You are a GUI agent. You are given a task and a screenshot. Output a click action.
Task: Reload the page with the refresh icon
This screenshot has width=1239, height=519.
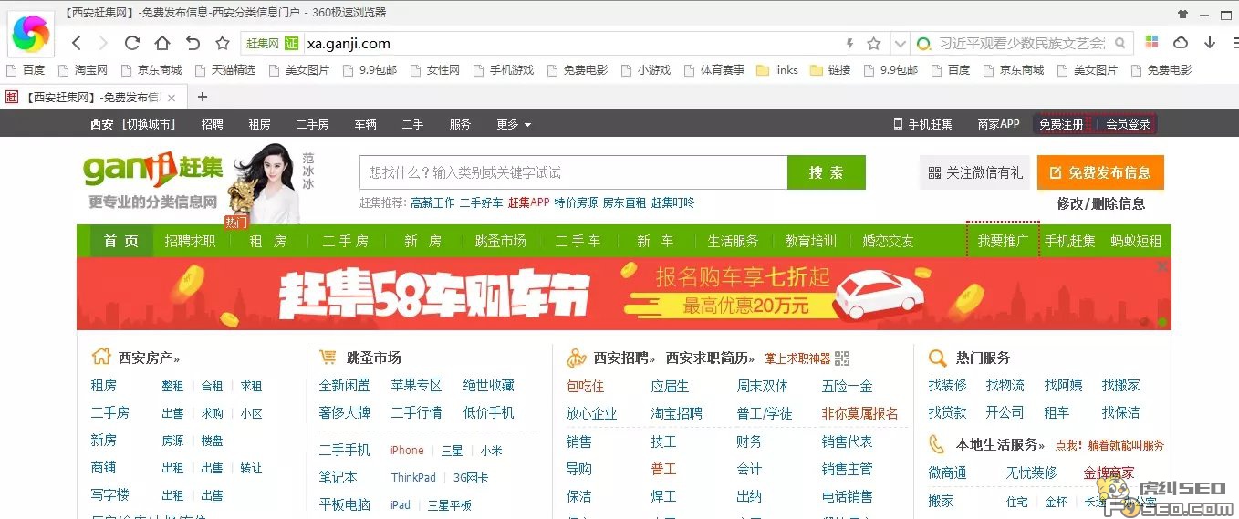pyautogui.click(x=132, y=43)
